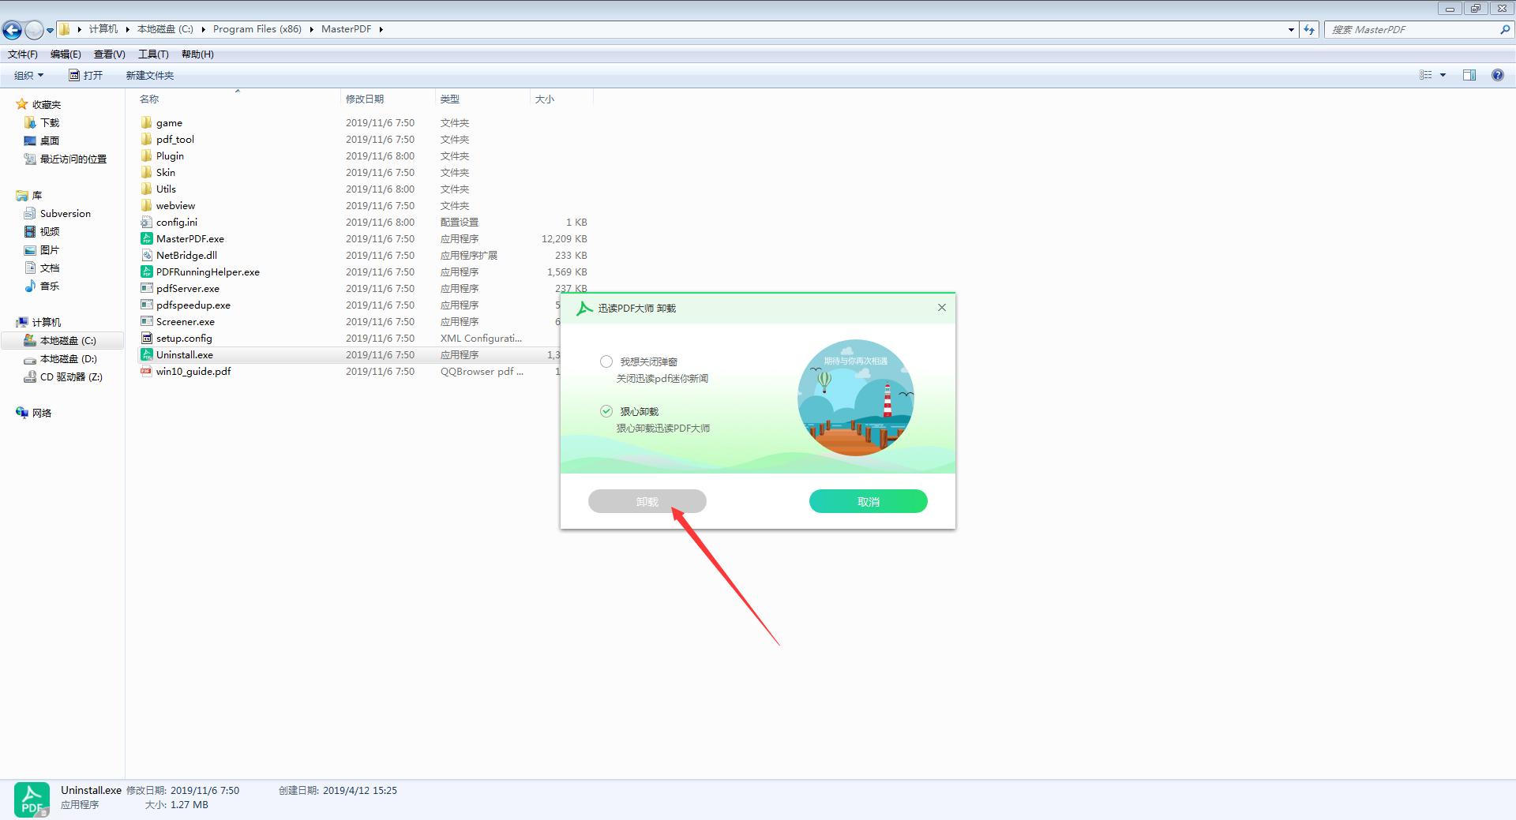
Task: Open the Plugin folder
Action: pos(170,155)
